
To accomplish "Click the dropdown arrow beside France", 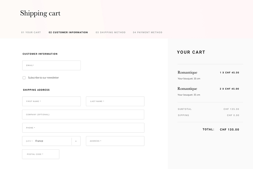I will pos(76,141).
